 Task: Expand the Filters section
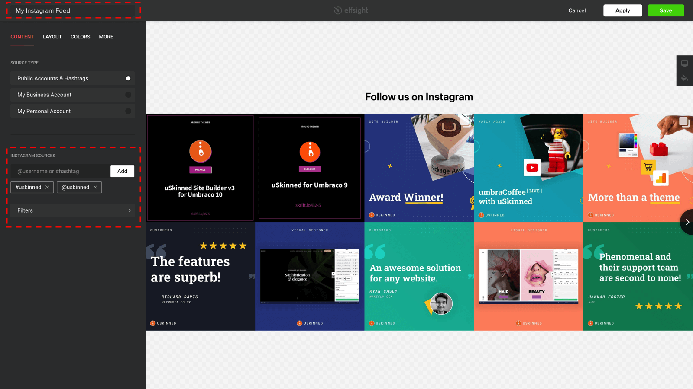(x=73, y=210)
